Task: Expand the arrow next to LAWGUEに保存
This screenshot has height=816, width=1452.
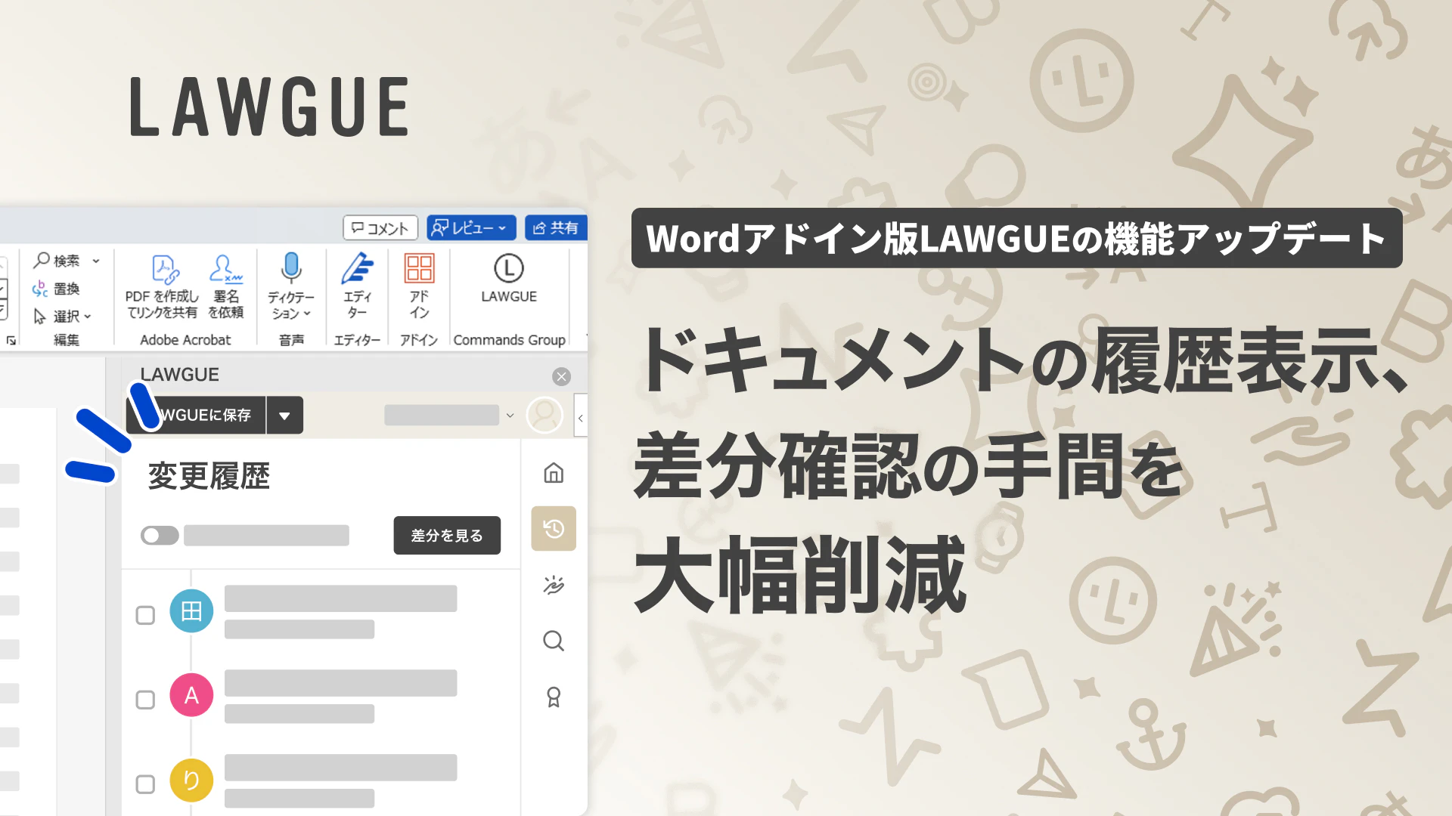Action: pyautogui.click(x=284, y=416)
